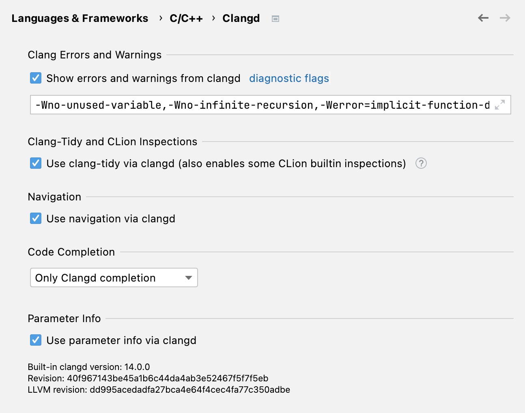Image resolution: width=525 pixels, height=413 pixels.
Task: Turn off Use parameter info via clangd
Action: pyautogui.click(x=36, y=340)
